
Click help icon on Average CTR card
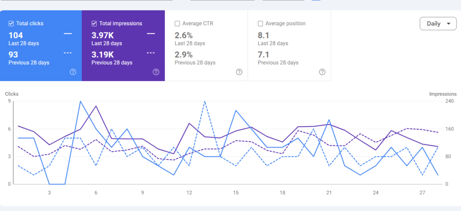coord(240,72)
